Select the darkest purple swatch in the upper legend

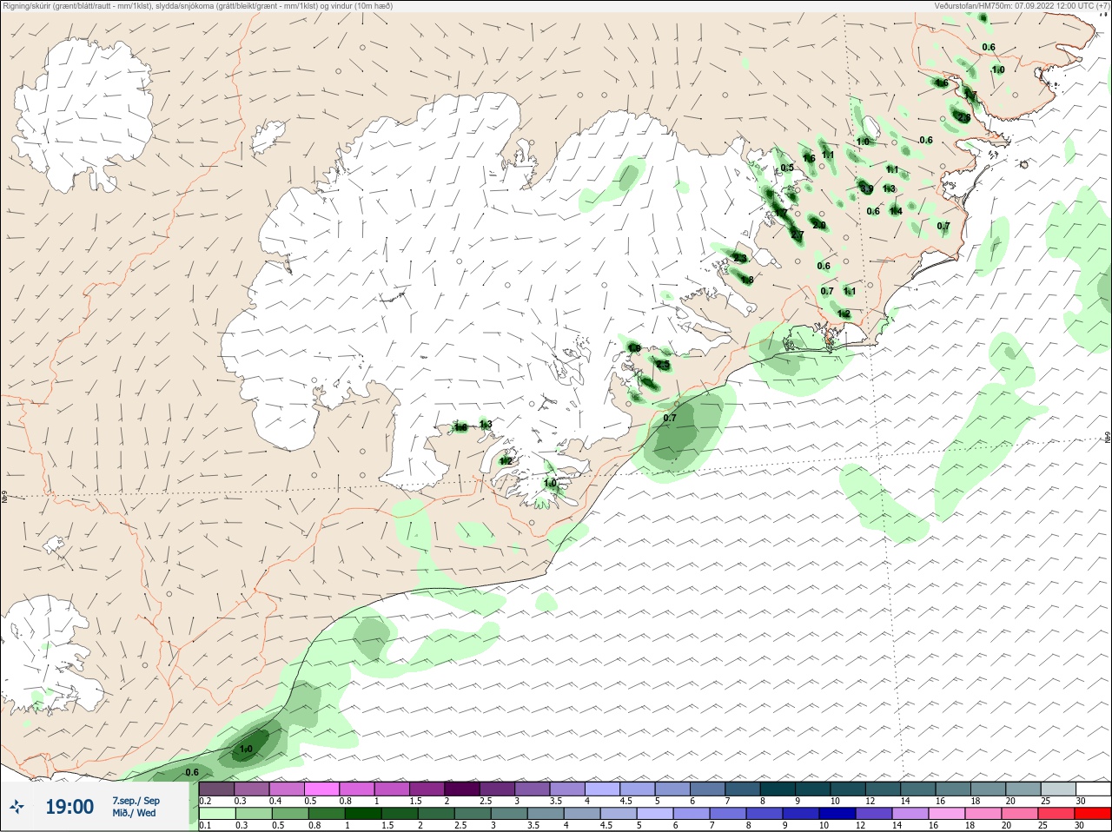462,789
